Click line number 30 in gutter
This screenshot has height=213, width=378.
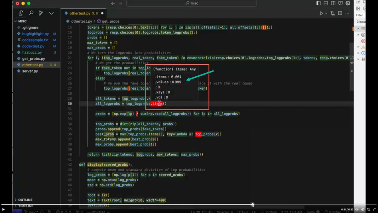click(x=70, y=104)
